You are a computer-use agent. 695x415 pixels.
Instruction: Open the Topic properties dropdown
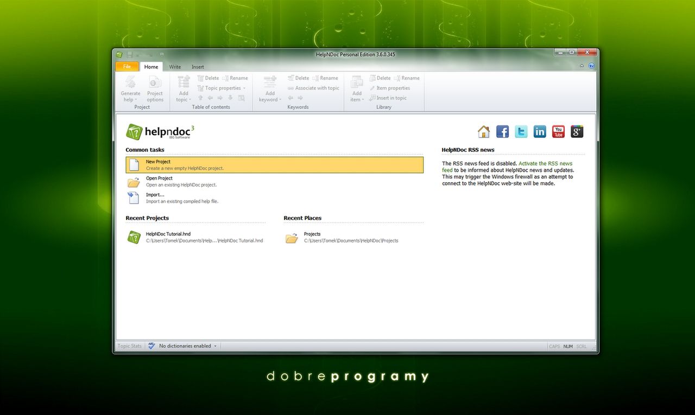(222, 88)
